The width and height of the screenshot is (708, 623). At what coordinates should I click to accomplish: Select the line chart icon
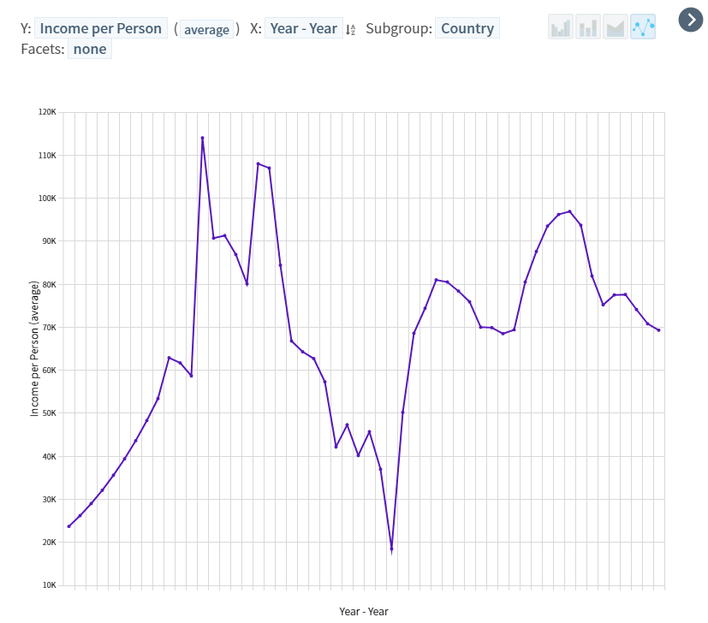[643, 27]
